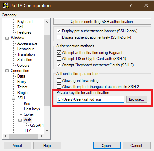Click the horizontal scrollbar thumb in category tree
The height and width of the screenshot is (151, 154).
point(23,136)
